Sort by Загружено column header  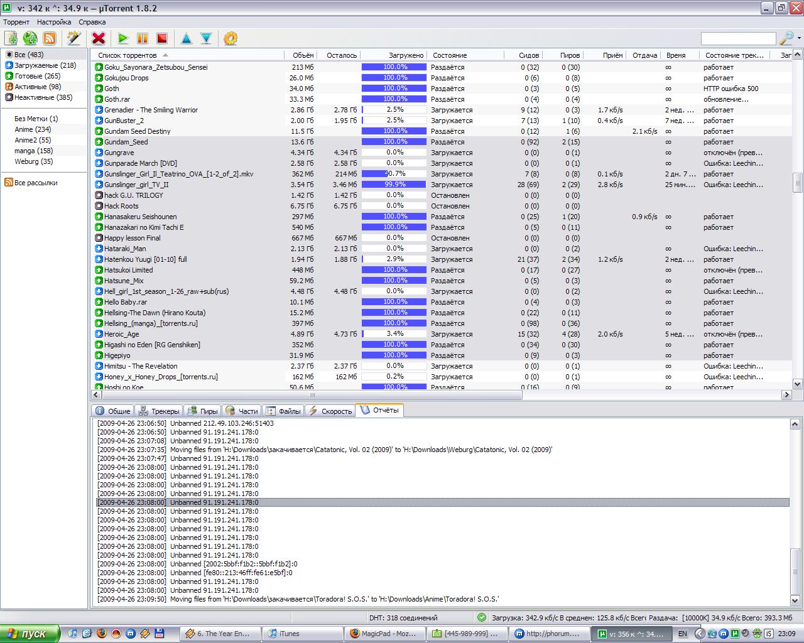[x=394, y=55]
